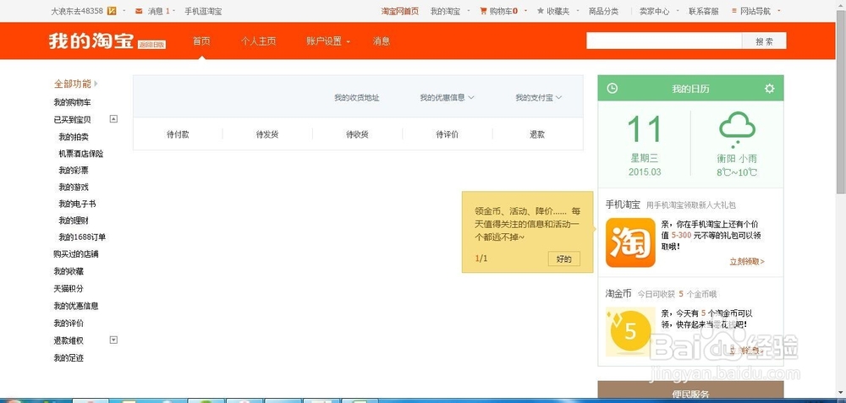Click the username 大浪东去48358

pos(77,11)
